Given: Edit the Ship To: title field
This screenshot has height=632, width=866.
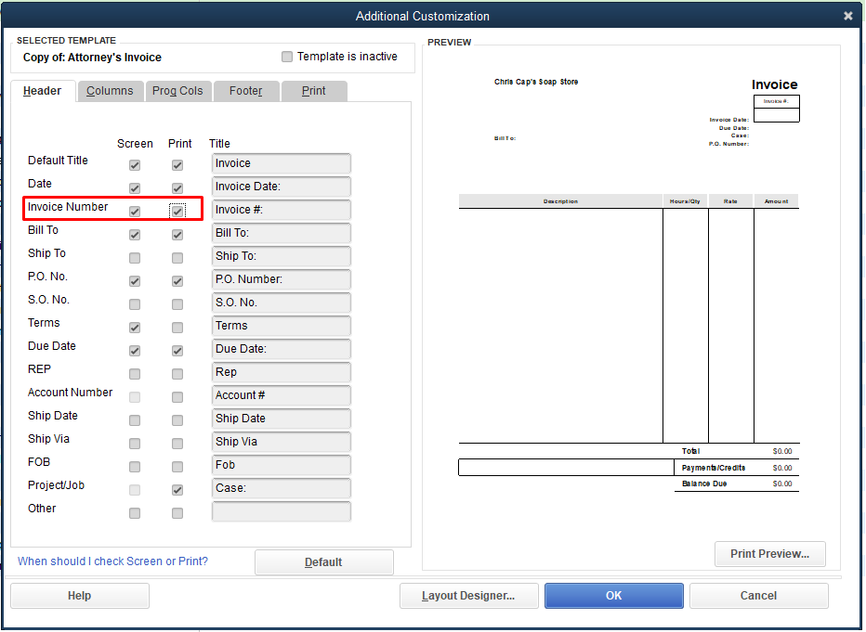Looking at the screenshot, I should point(282,256).
